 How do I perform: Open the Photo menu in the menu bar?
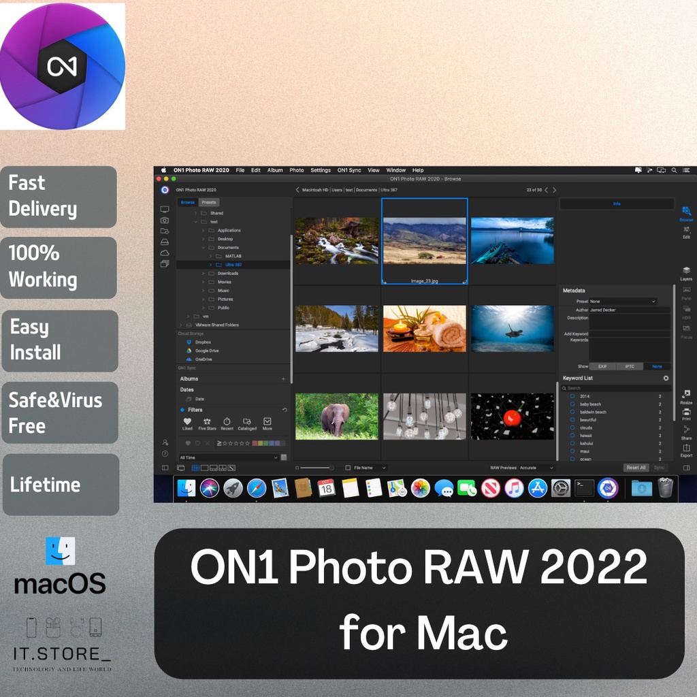point(296,170)
